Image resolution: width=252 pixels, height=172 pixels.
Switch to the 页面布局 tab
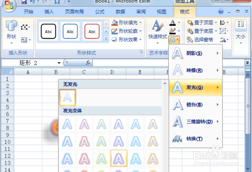click(74, 12)
